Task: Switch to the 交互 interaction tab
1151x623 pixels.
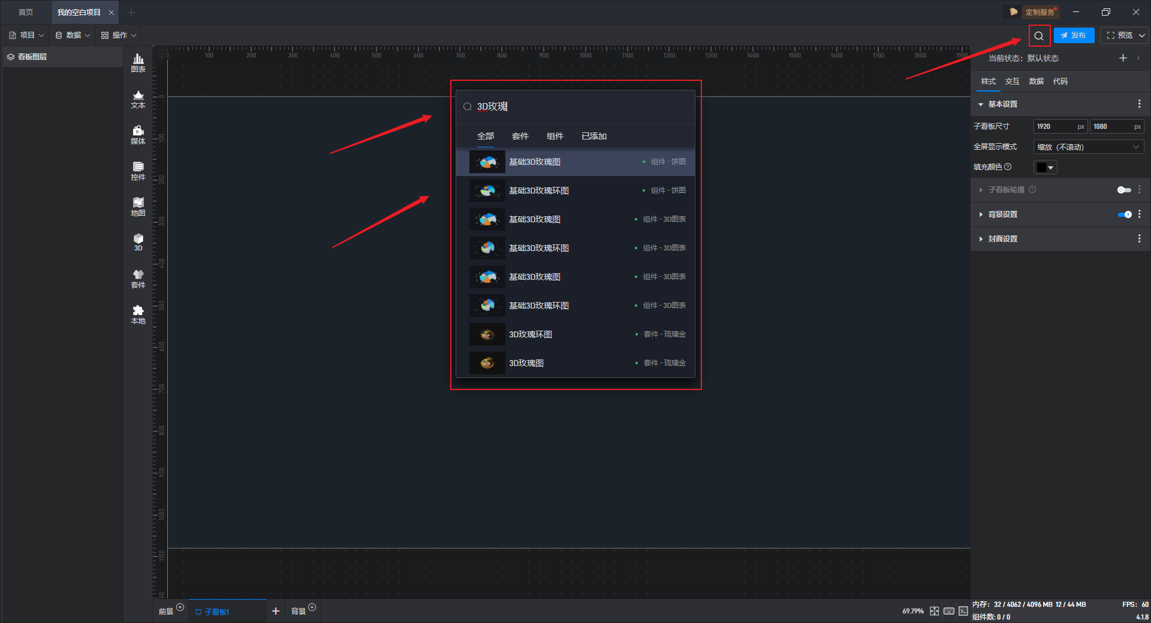Action: 1012,81
